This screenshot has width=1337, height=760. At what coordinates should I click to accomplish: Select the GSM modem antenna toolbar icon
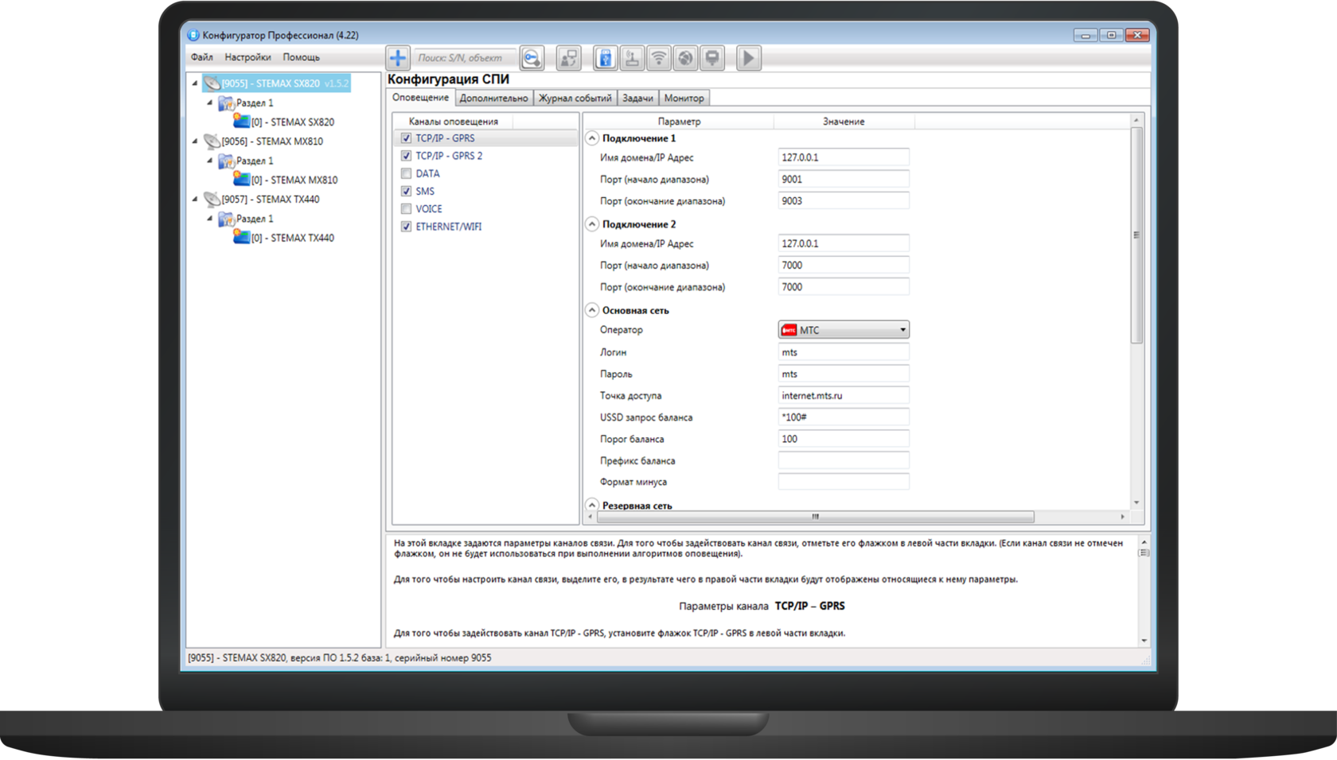[x=632, y=58]
